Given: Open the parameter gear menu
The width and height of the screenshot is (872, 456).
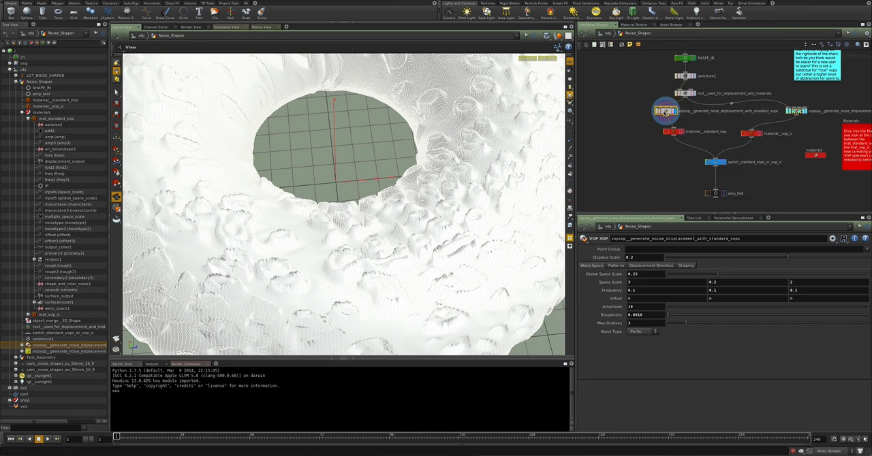Looking at the screenshot, I should pyautogui.click(x=832, y=239).
